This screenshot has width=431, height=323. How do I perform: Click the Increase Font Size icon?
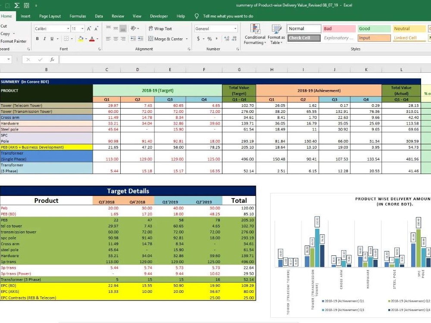click(x=89, y=28)
